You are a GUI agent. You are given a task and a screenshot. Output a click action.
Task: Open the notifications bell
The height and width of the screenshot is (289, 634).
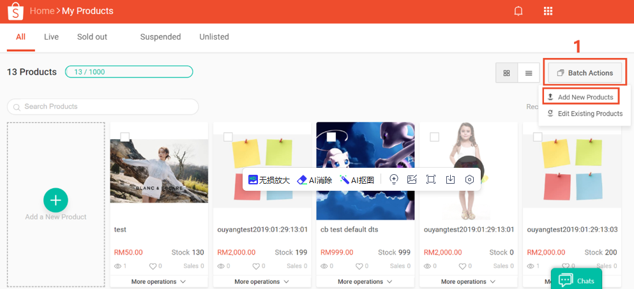[x=518, y=11]
